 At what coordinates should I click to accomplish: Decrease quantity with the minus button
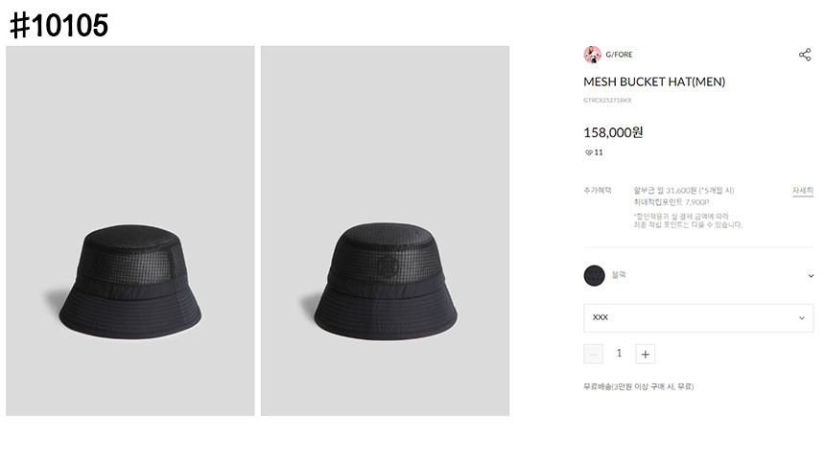(x=593, y=354)
